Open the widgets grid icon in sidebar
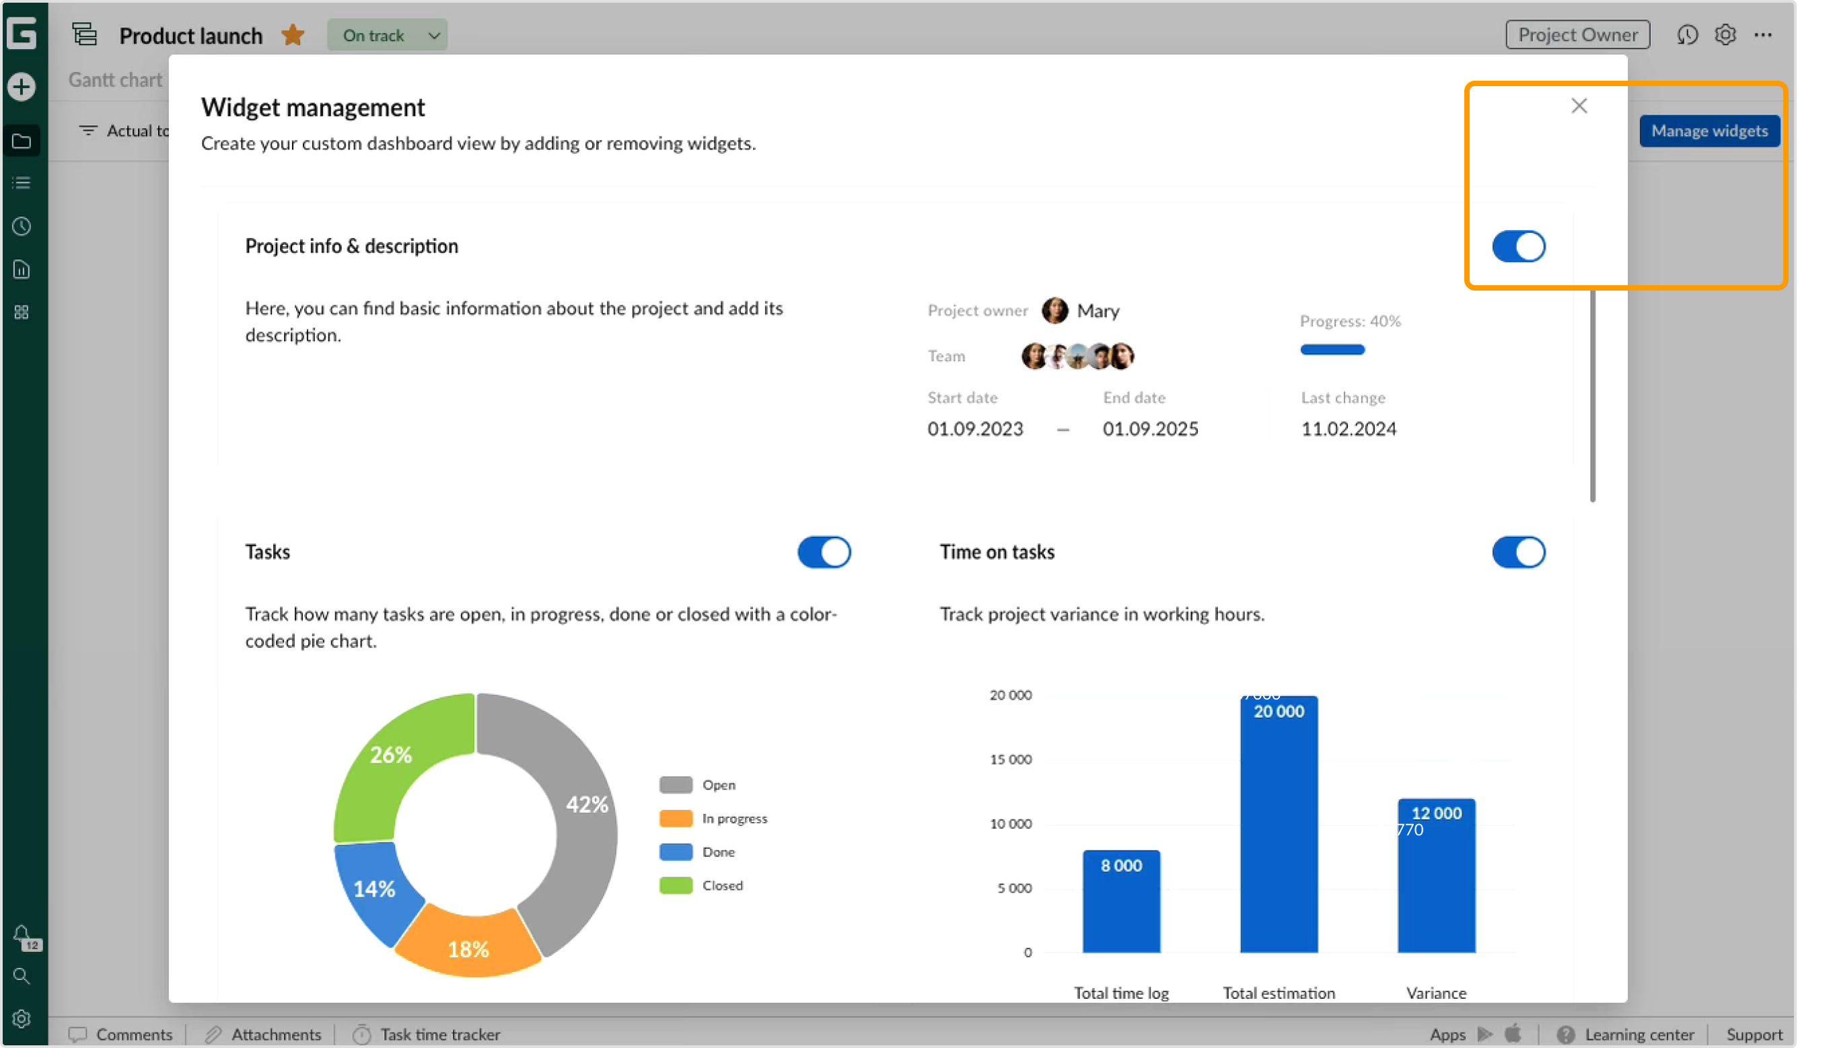1829x1048 pixels. [22, 311]
